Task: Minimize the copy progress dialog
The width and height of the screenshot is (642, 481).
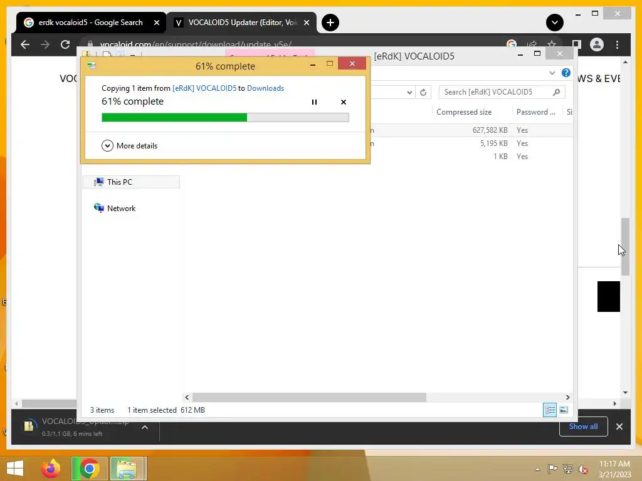Action: pyautogui.click(x=313, y=64)
